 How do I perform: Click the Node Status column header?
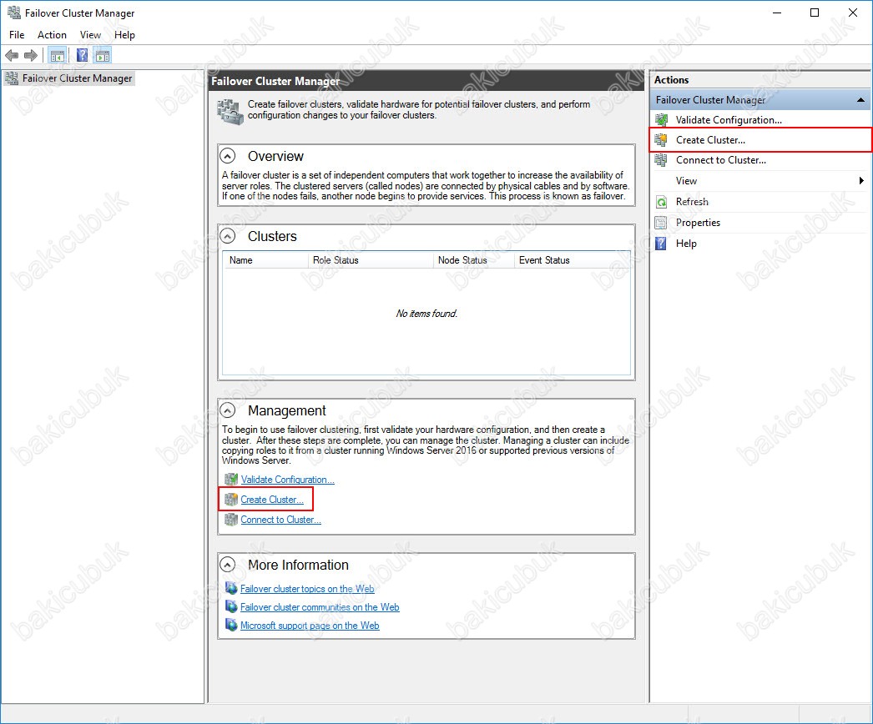[x=474, y=260]
